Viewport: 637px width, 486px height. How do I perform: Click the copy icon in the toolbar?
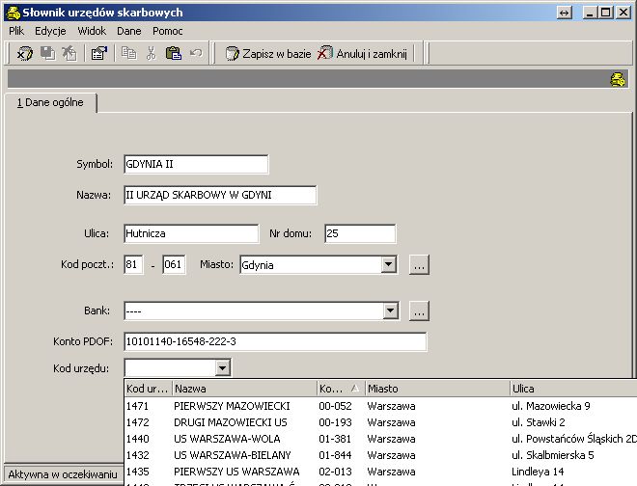128,53
